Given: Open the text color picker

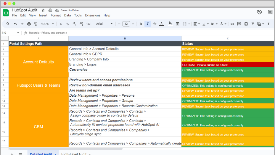Looking at the screenshot, I should click(161, 24).
